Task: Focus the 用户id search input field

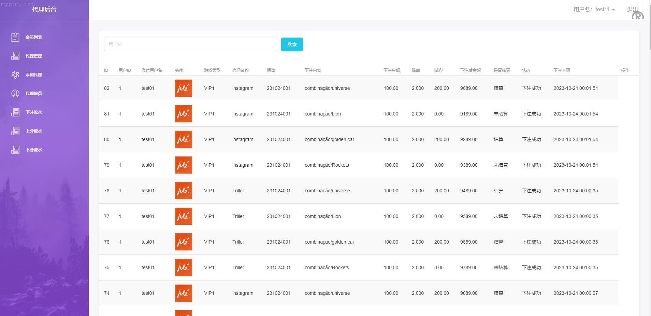Action: [x=190, y=44]
